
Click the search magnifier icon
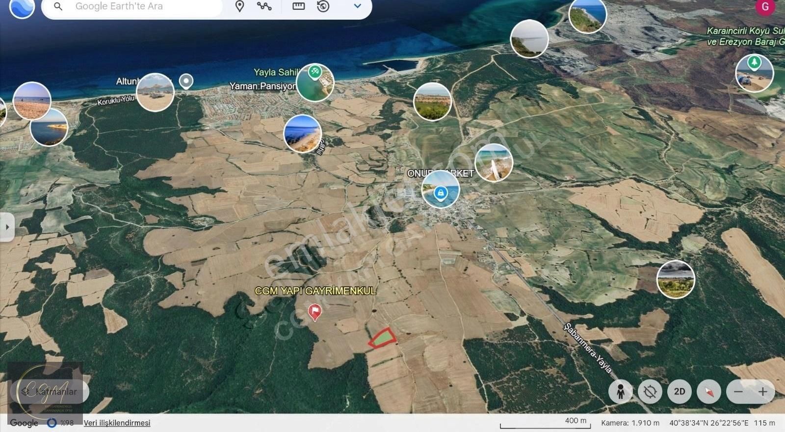[x=58, y=6]
